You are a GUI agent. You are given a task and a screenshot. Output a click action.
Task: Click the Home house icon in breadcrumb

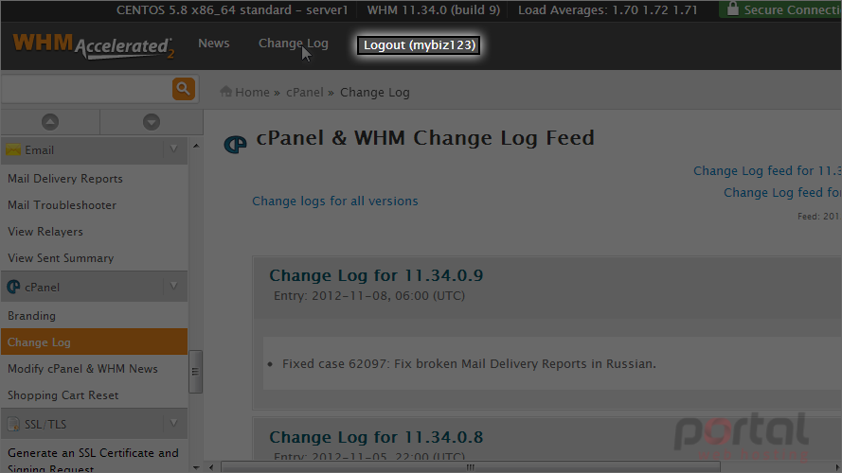point(225,91)
